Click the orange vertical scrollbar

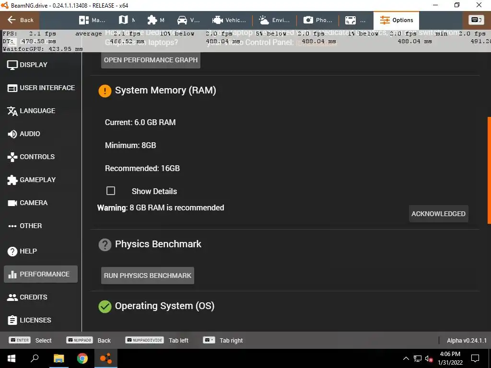[489, 170]
